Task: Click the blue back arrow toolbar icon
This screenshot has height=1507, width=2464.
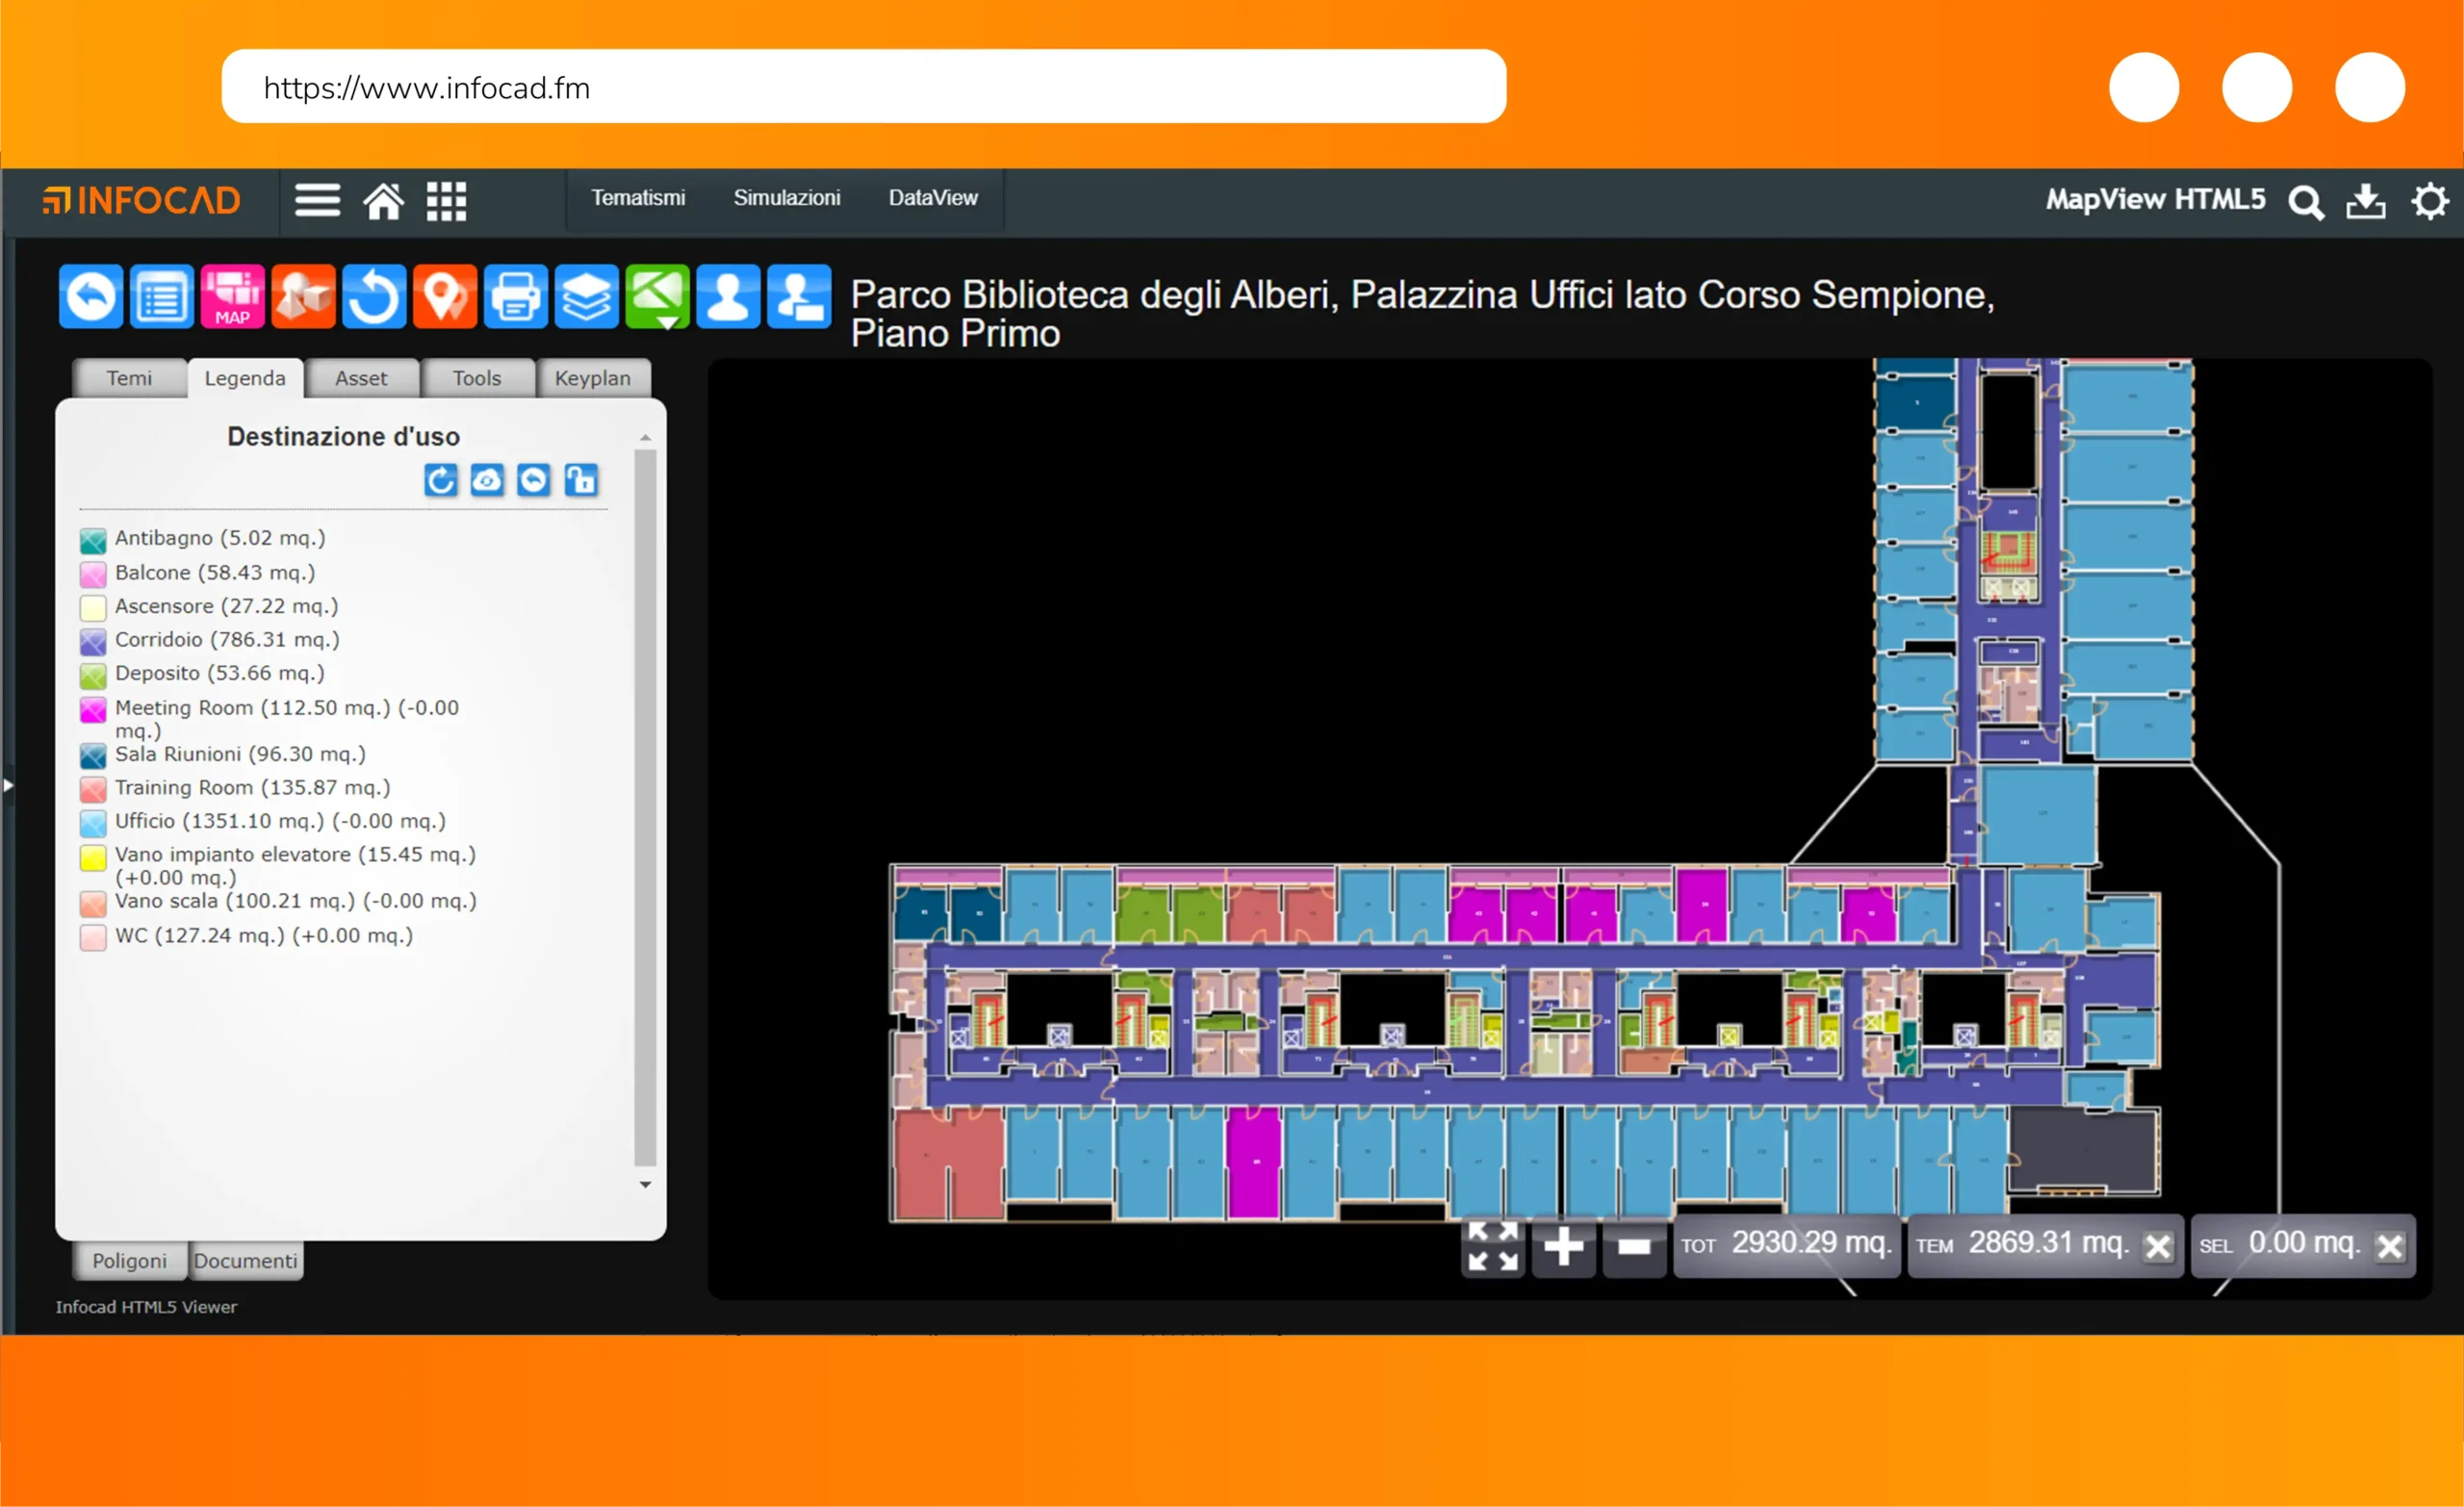Action: (91, 296)
